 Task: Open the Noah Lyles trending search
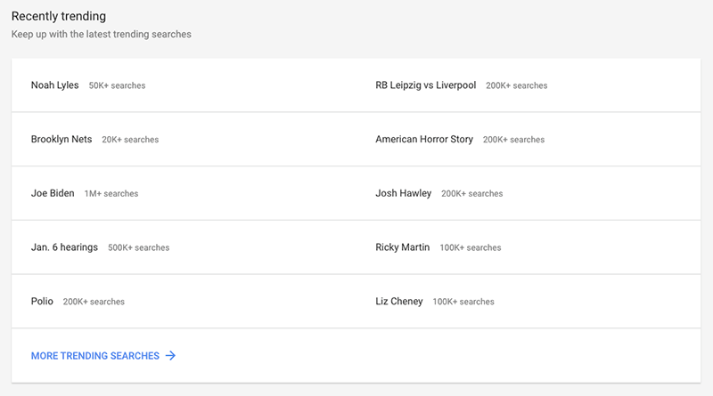coord(54,85)
